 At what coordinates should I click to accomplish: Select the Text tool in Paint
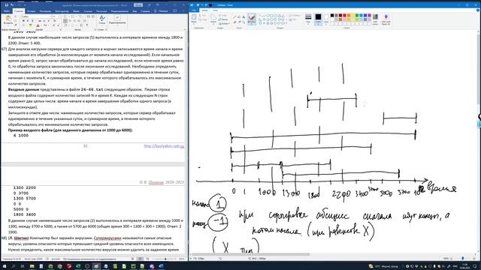click(244, 16)
